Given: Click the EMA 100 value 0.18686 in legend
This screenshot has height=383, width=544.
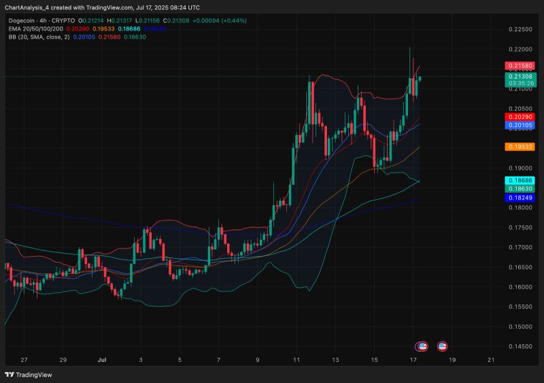Looking at the screenshot, I should (129, 29).
